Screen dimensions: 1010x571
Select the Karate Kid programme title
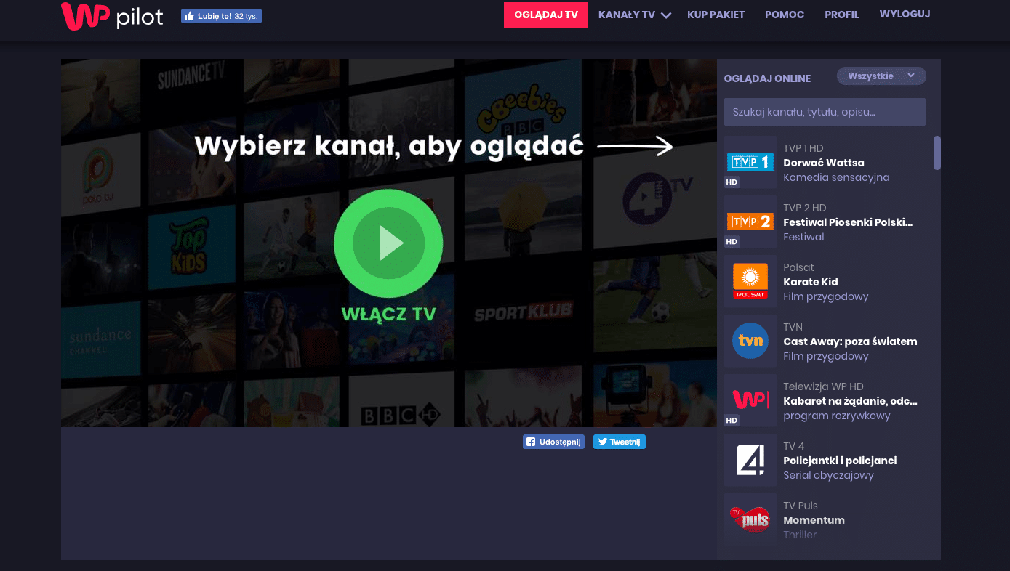(x=811, y=282)
